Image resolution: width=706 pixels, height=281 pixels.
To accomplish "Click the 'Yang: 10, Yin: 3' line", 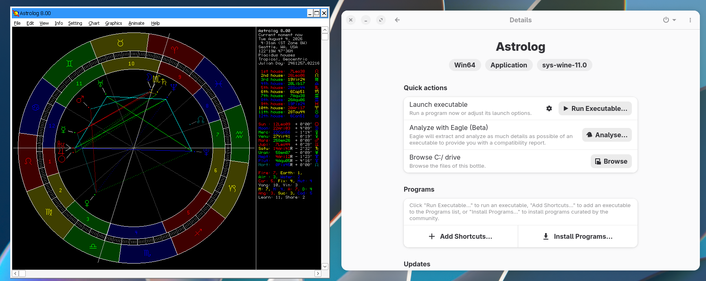I will coord(278,185).
